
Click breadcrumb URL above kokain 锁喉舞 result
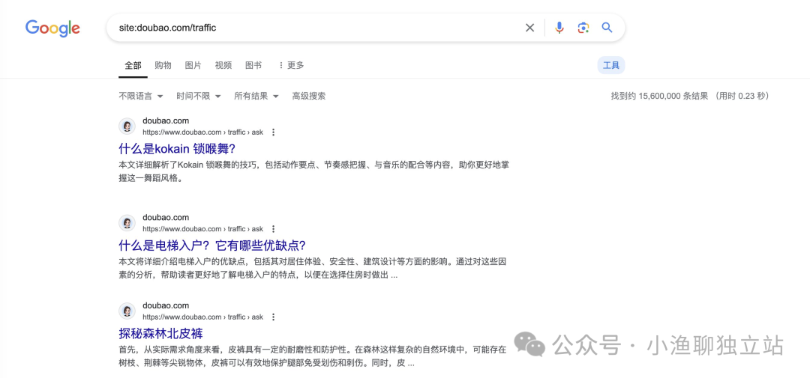(x=203, y=132)
